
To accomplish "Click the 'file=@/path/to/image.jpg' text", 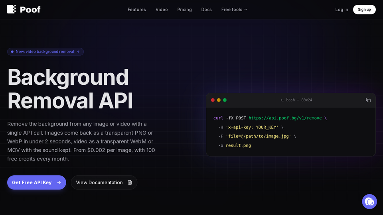I will tap(258, 136).
